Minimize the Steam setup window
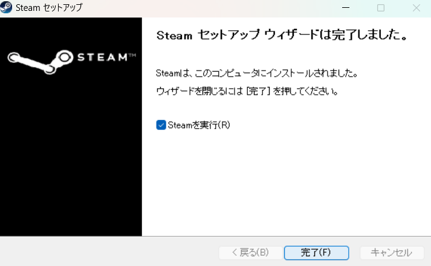This screenshot has height=266, width=431. click(x=346, y=8)
